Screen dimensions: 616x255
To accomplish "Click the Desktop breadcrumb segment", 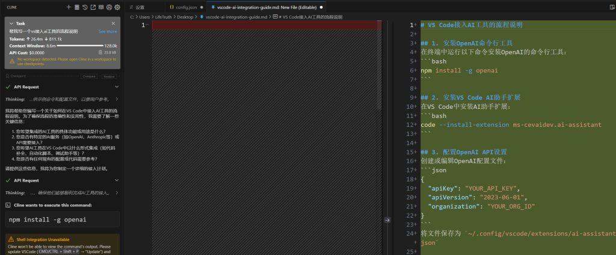I will click(185, 17).
